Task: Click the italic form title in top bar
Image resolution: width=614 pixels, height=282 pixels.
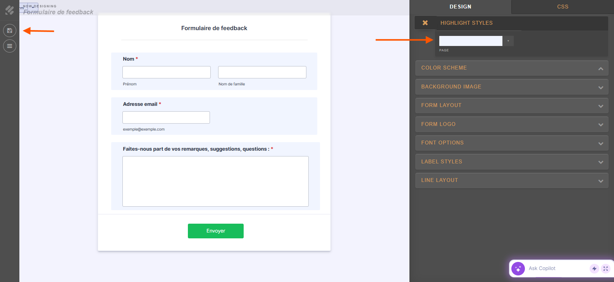Action: point(58,12)
